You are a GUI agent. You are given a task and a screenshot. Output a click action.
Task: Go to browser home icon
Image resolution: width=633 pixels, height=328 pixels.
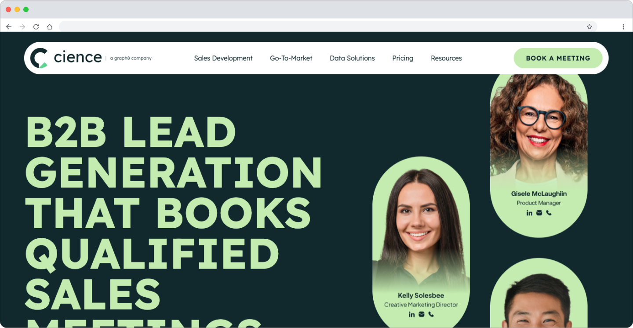tap(50, 27)
